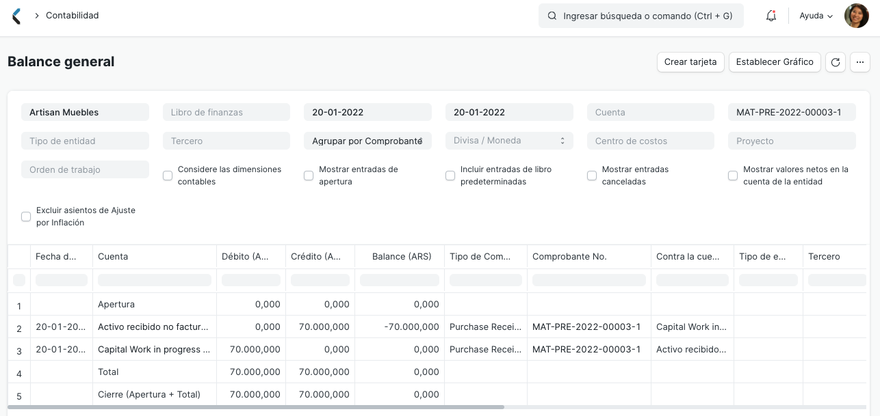Viewport: 880px width, 416px height.
Task: Refresh the Balance general report
Action: tap(836, 62)
